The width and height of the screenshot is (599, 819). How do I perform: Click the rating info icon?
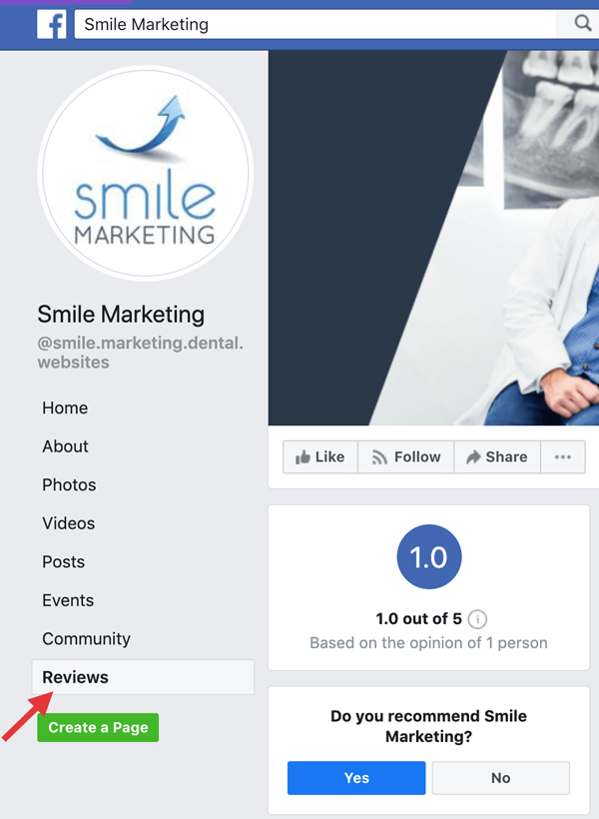coord(477,619)
